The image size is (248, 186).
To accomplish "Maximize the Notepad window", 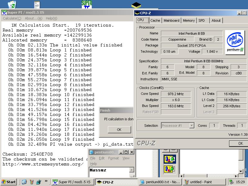I will (126, 152).
